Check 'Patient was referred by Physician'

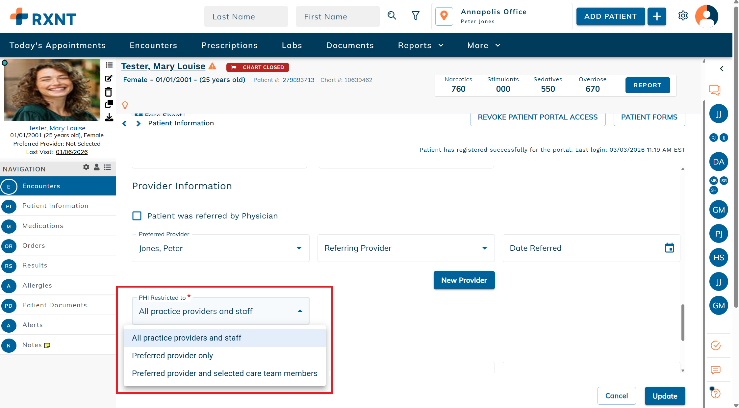[137, 216]
